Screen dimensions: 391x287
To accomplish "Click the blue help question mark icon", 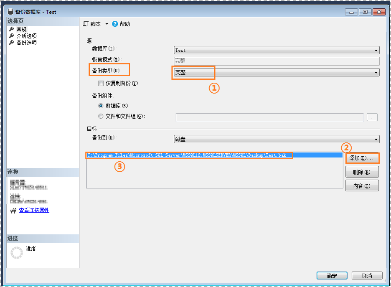I will coord(115,24).
